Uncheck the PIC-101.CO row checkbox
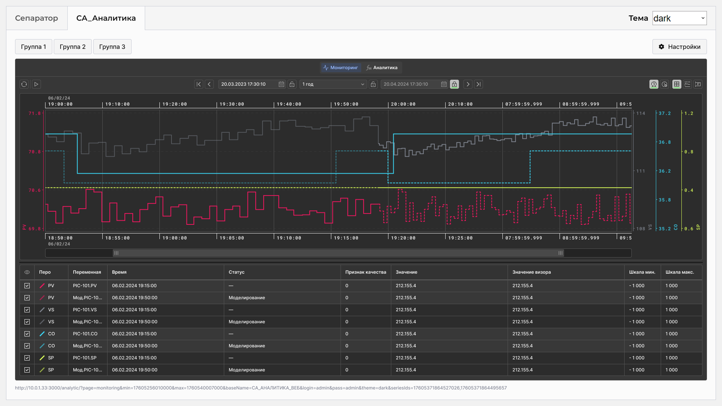Image resolution: width=722 pixels, height=406 pixels. click(27, 334)
